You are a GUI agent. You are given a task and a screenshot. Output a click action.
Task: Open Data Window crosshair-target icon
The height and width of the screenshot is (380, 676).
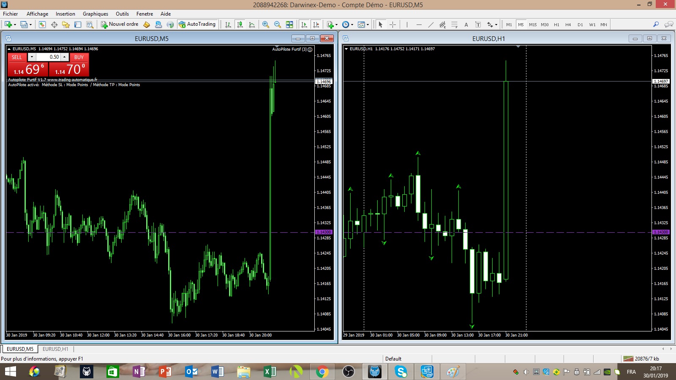click(x=54, y=24)
